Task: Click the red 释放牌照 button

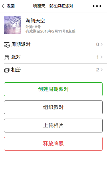Action: [53, 144]
